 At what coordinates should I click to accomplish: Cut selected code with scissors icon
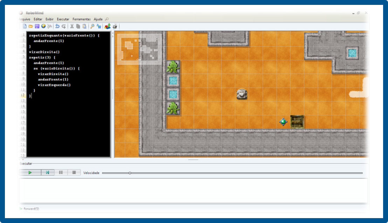(72, 26)
